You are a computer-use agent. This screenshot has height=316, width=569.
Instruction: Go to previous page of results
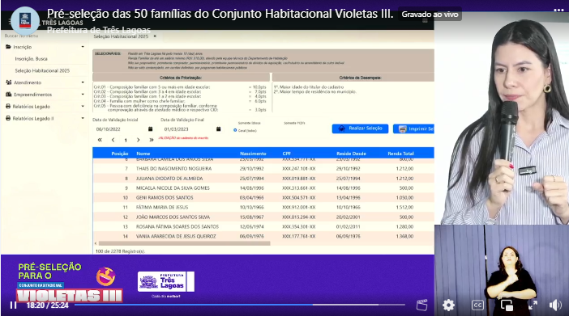coord(113,140)
